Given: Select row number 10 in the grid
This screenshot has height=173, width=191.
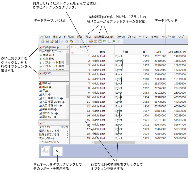Looking at the screenshot, I should (80, 97).
